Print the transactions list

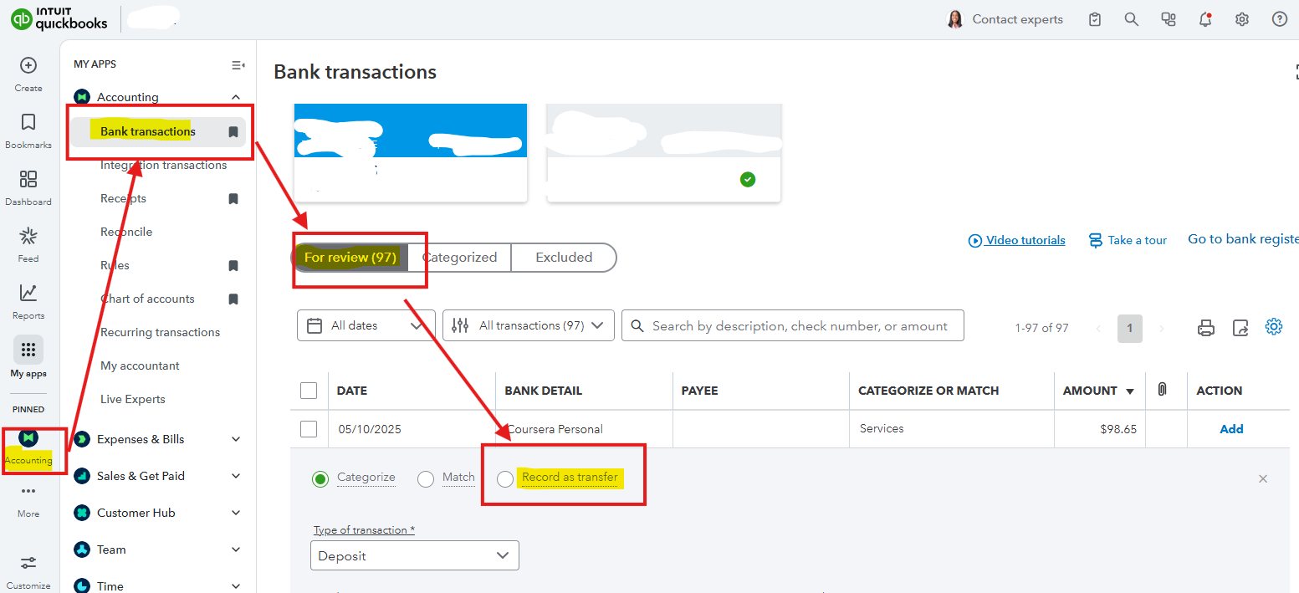tap(1206, 327)
